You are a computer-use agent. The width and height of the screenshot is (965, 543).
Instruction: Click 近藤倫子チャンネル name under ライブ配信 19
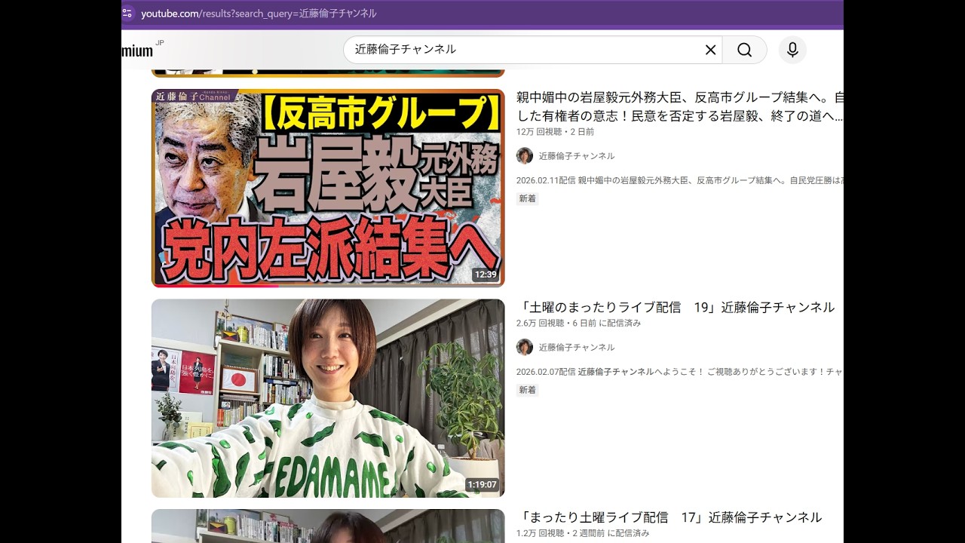[x=576, y=348]
